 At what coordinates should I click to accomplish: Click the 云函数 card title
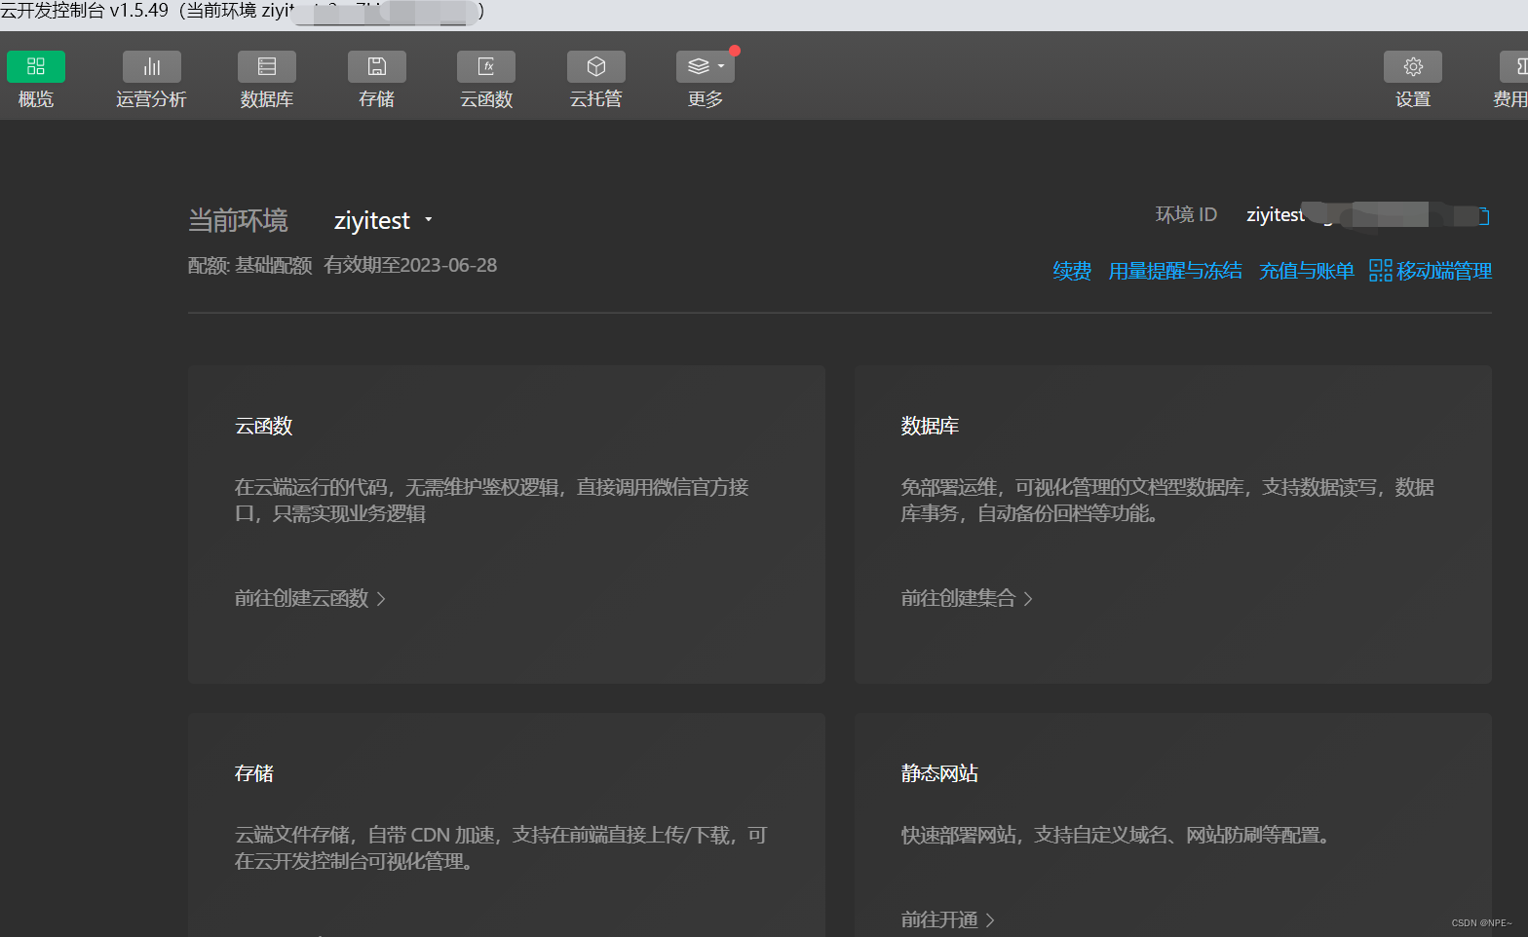pyautogui.click(x=264, y=426)
